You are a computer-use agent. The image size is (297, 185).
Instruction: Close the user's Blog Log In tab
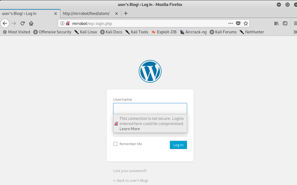(x=56, y=14)
